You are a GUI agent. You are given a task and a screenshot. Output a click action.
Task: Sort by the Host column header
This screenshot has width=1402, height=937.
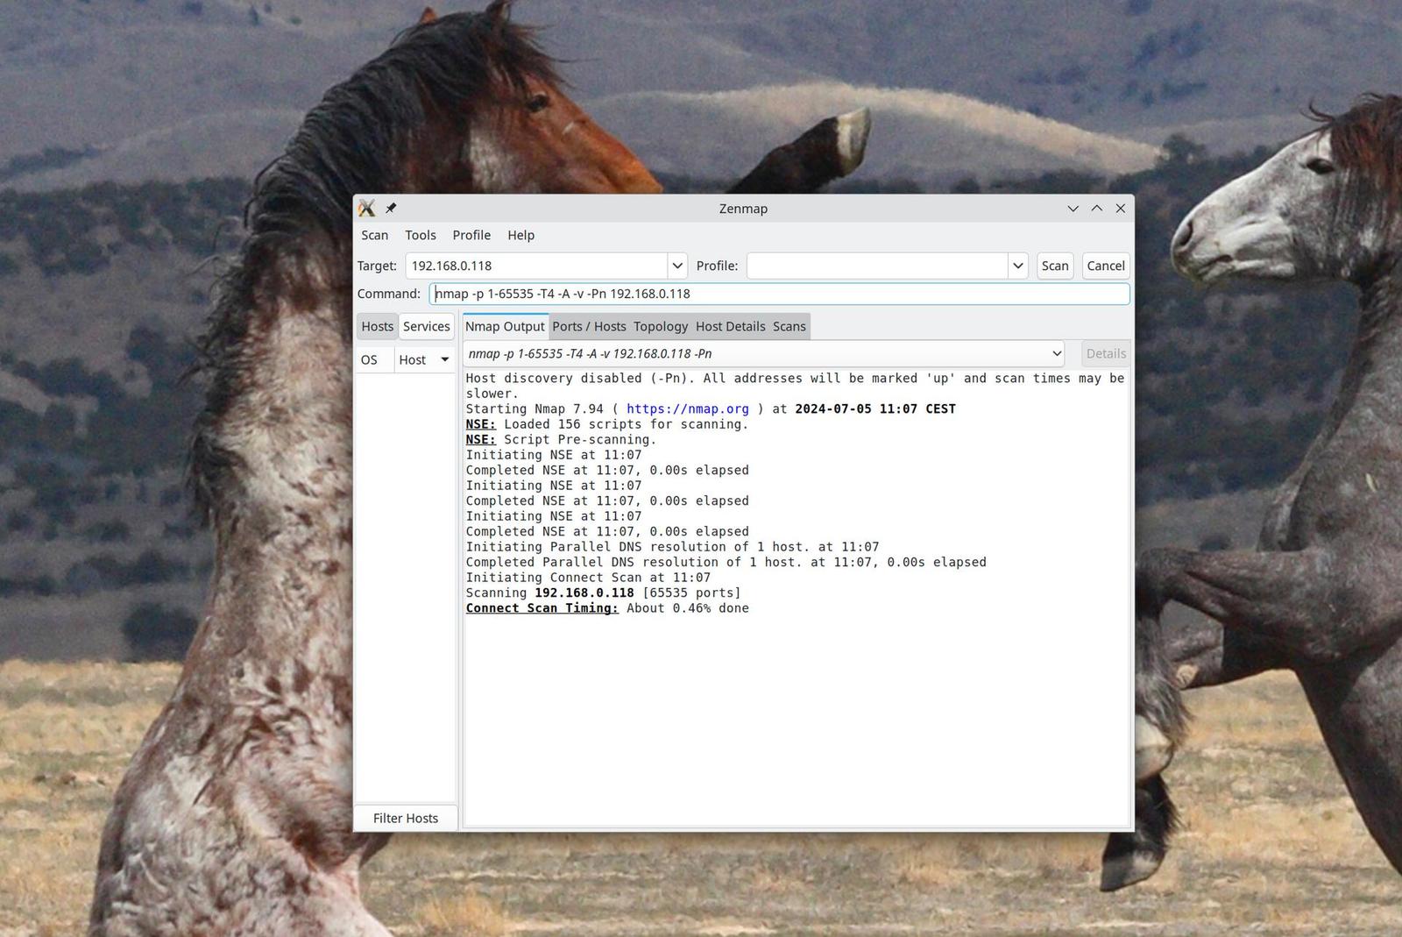point(424,359)
